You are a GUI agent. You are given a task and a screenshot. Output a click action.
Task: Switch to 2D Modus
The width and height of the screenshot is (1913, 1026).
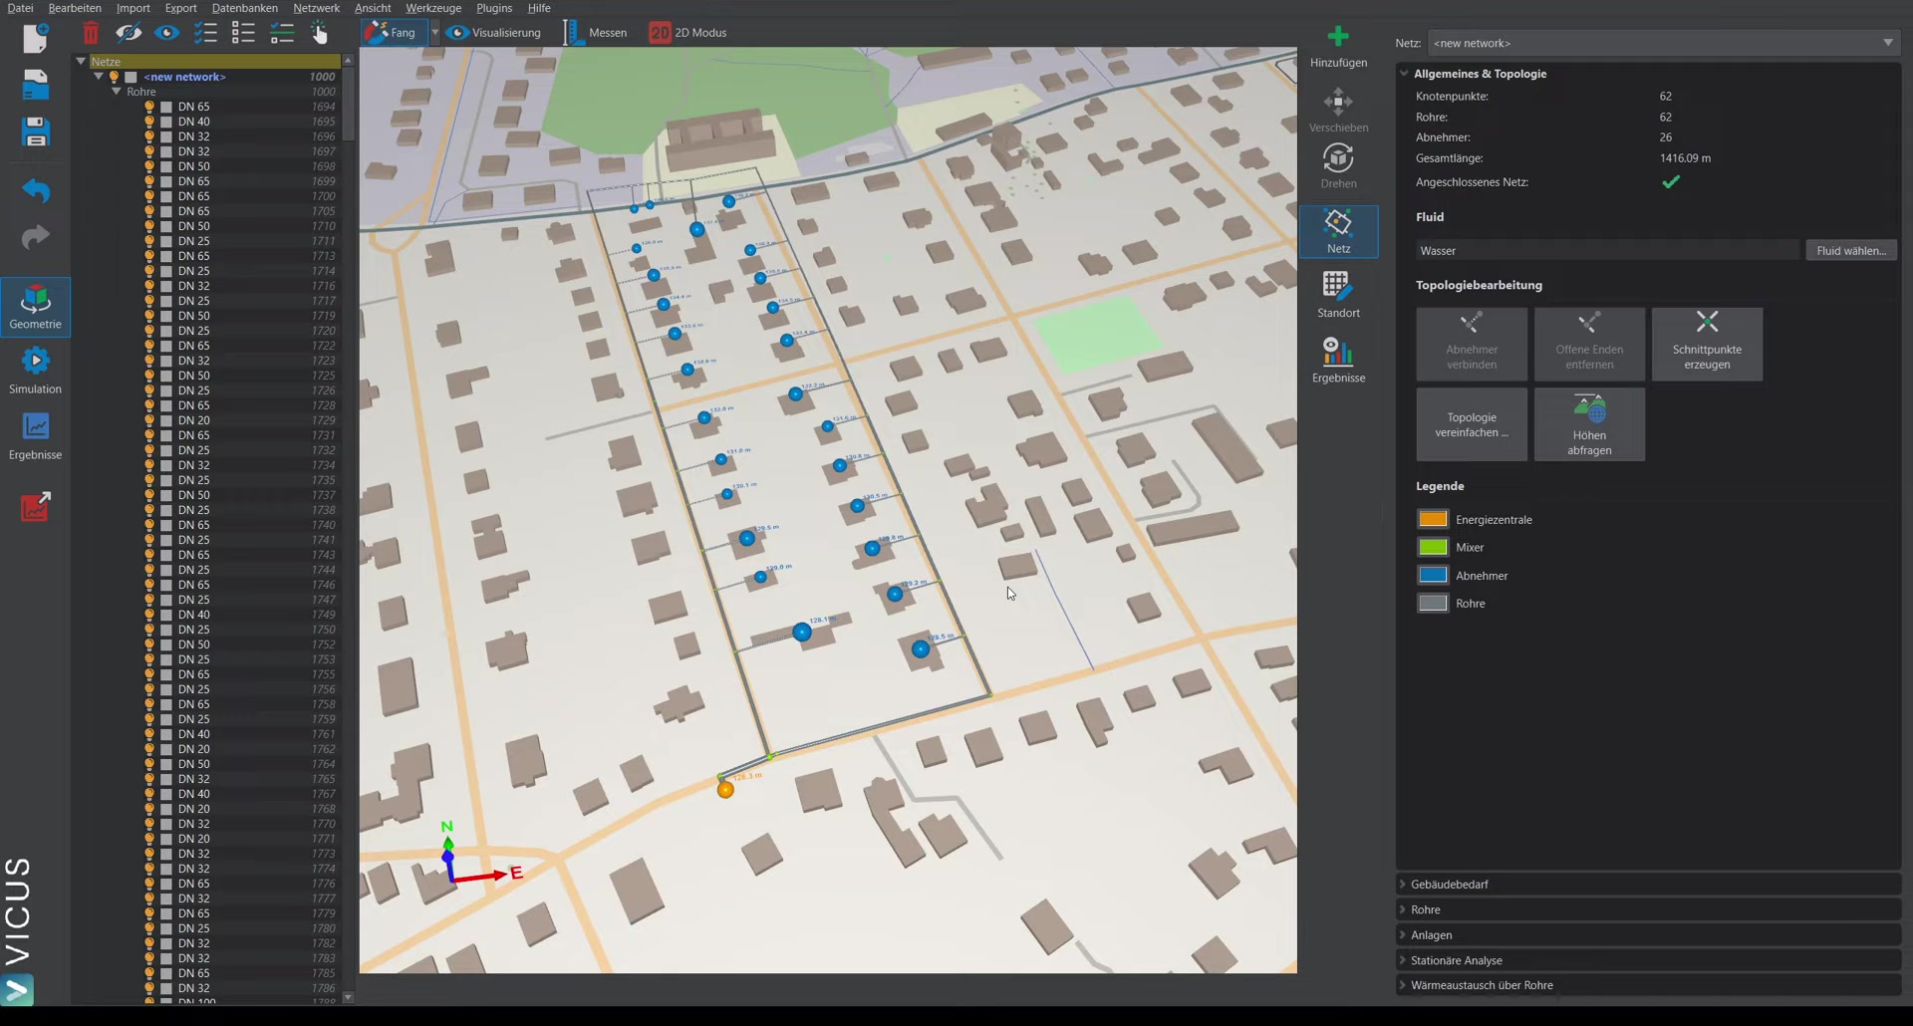pos(688,33)
